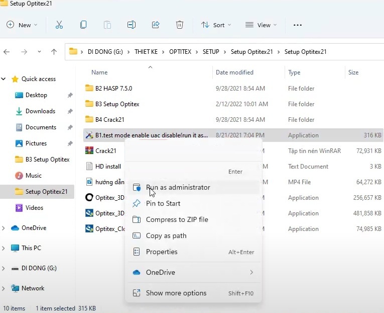Viewport: 384px width, 313px height.
Task: Open the See more ellipsis menu
Action: coord(298,25)
